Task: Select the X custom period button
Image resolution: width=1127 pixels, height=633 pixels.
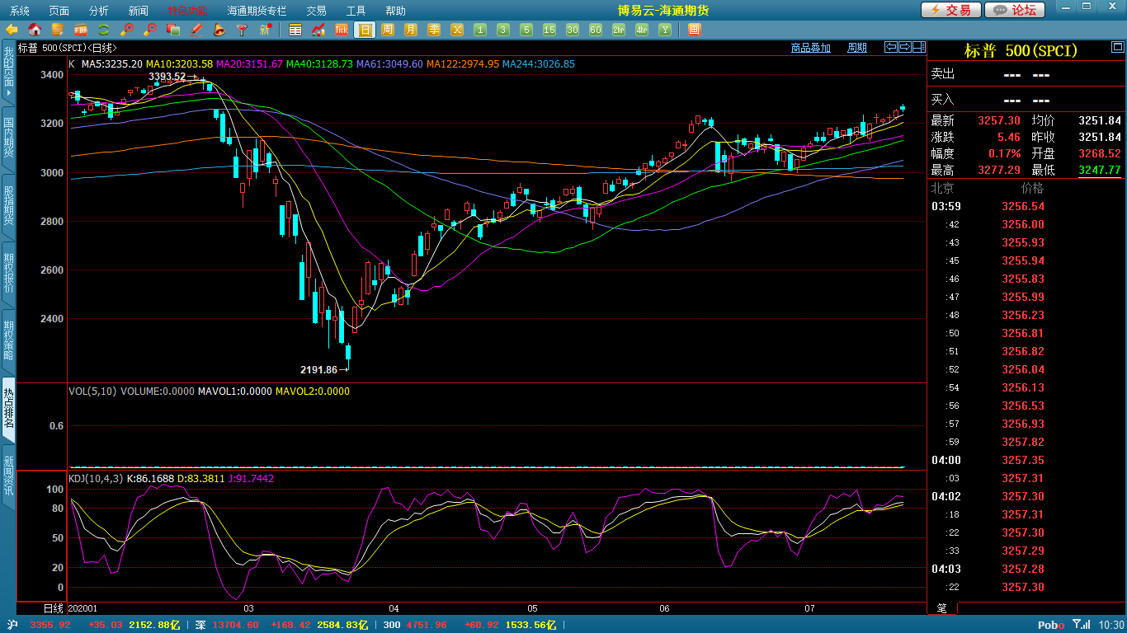Action: point(457,30)
